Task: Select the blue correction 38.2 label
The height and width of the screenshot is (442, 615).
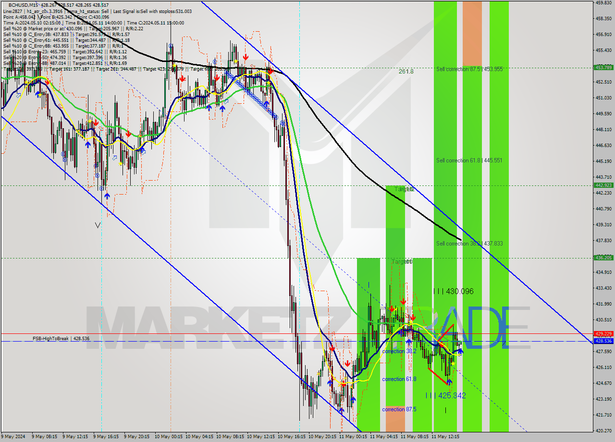Action: [399, 351]
